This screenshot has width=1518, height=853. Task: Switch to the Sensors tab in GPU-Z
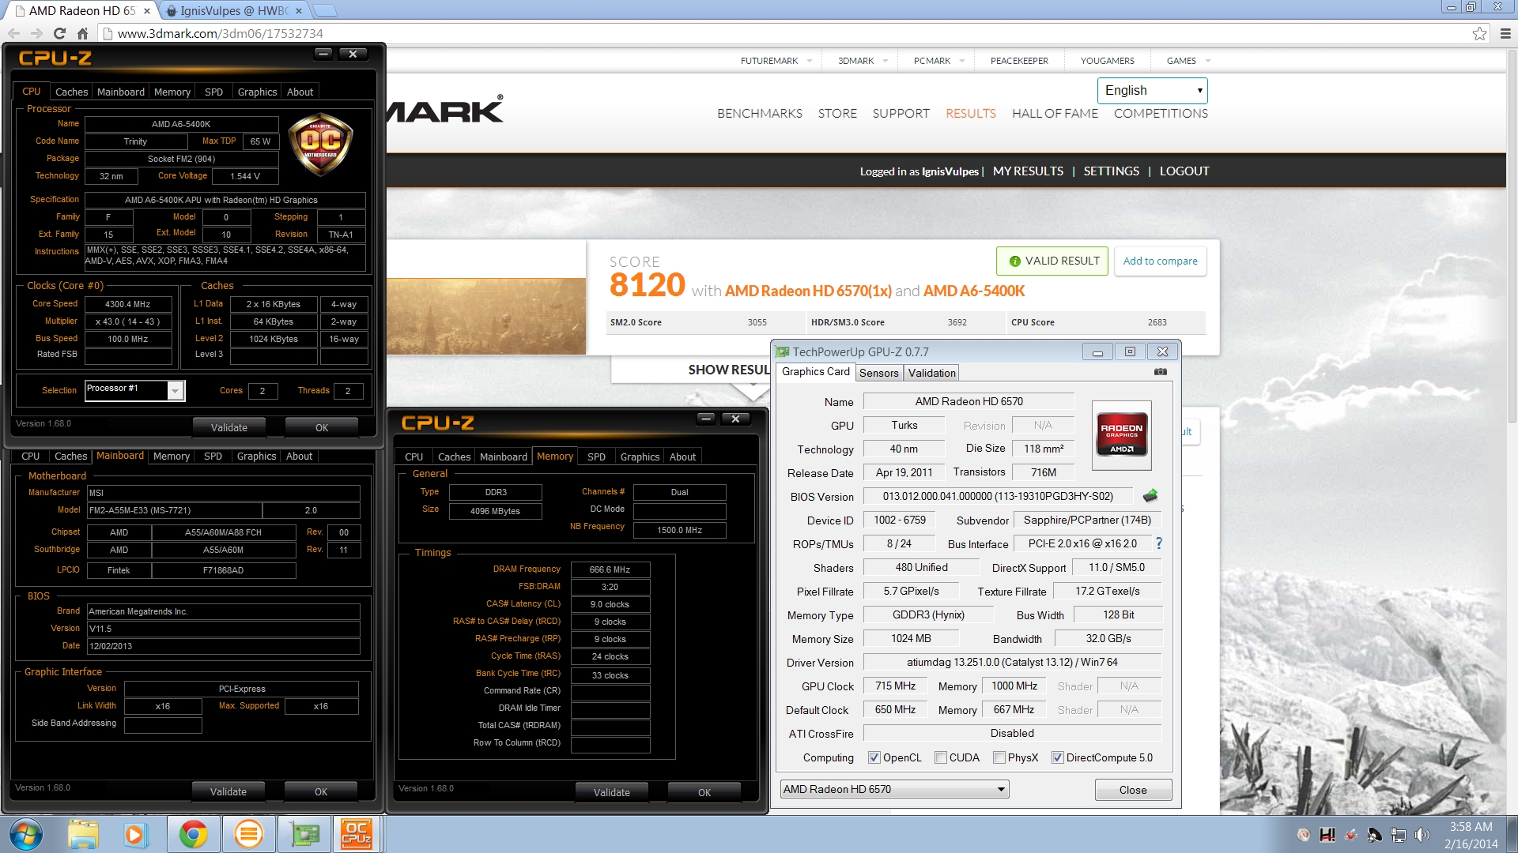[x=878, y=373]
